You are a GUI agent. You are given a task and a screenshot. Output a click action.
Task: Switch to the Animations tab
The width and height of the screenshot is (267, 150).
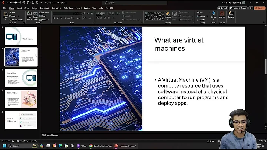pyautogui.click(x=56, y=8)
